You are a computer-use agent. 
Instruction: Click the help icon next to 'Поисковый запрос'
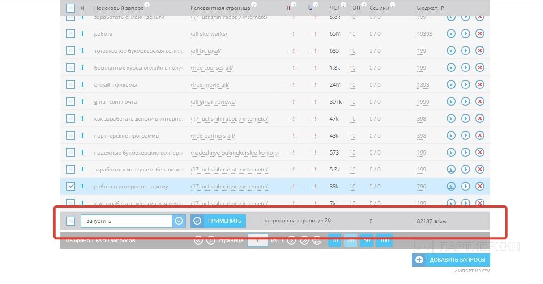coord(147,5)
